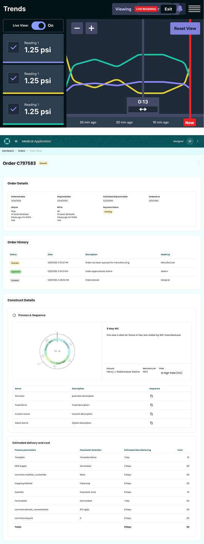The image size is (204, 544).
Task: Uncheck the yellow Reading 1 checkbox
Action: 14,78
